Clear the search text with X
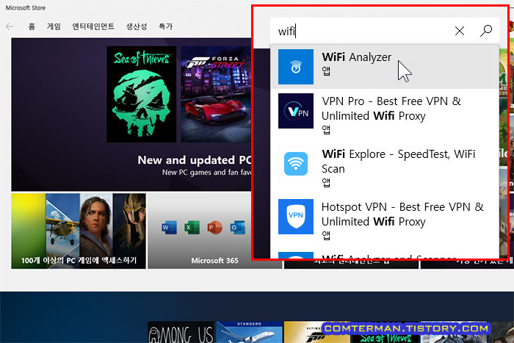 pyautogui.click(x=460, y=31)
